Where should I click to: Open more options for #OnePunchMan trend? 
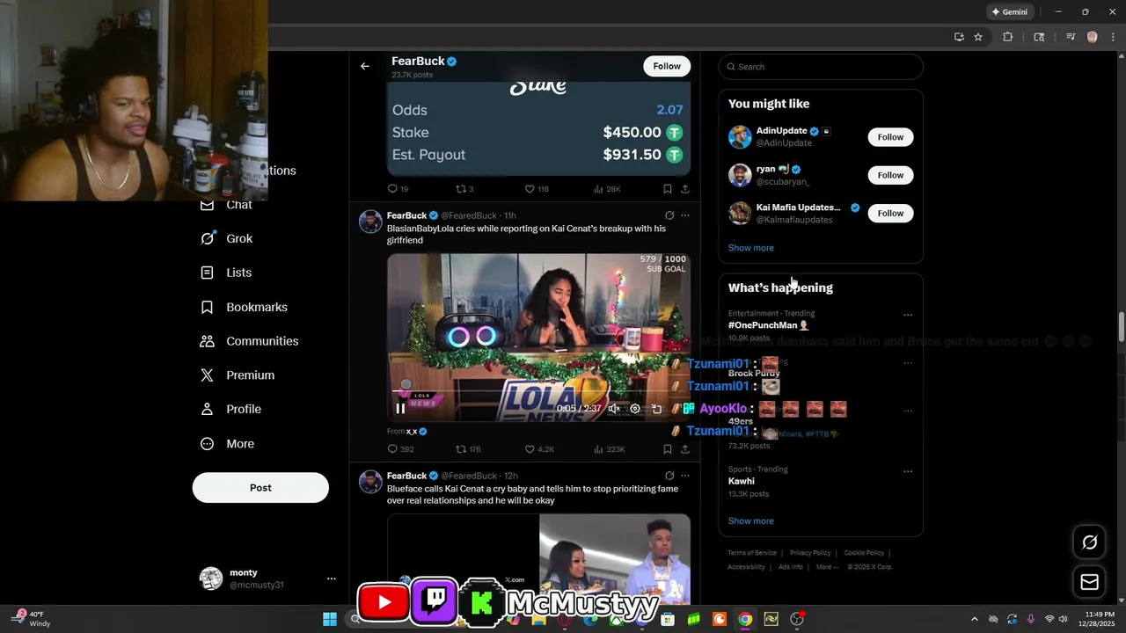point(908,315)
